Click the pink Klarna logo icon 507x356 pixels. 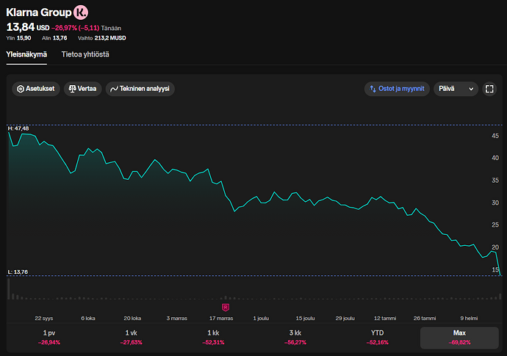click(x=81, y=12)
